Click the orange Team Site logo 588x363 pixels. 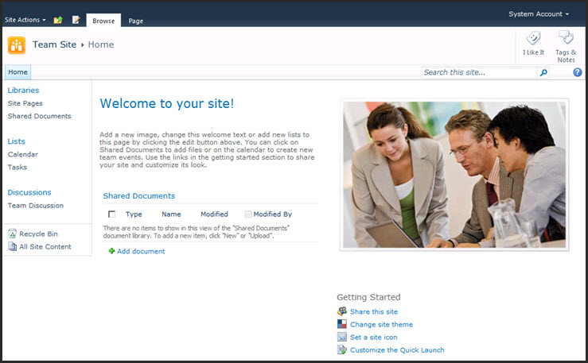click(x=17, y=45)
